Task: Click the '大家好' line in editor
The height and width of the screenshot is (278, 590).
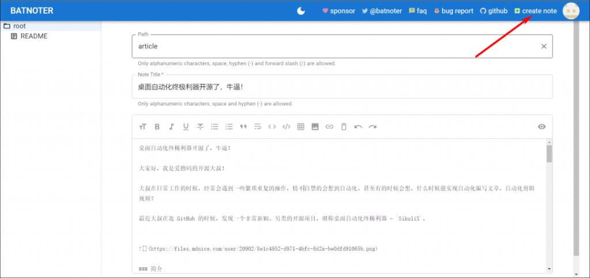Action: pyautogui.click(x=181, y=168)
